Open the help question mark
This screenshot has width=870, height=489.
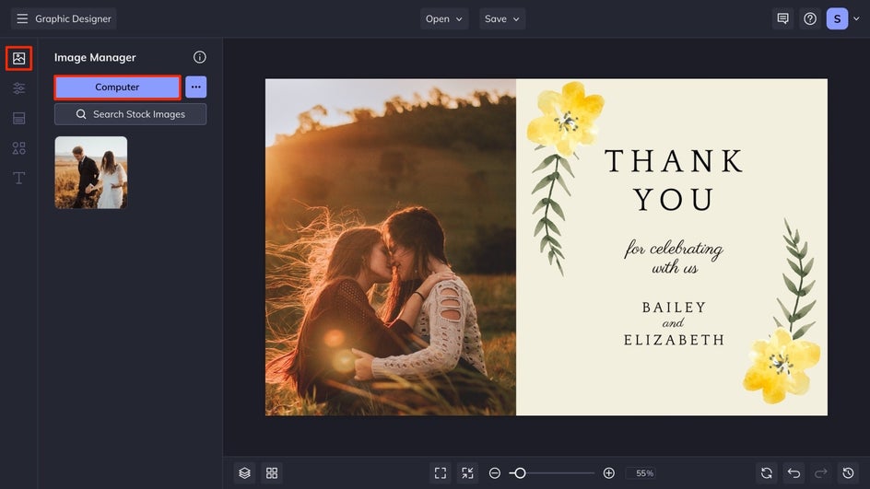[x=810, y=18]
